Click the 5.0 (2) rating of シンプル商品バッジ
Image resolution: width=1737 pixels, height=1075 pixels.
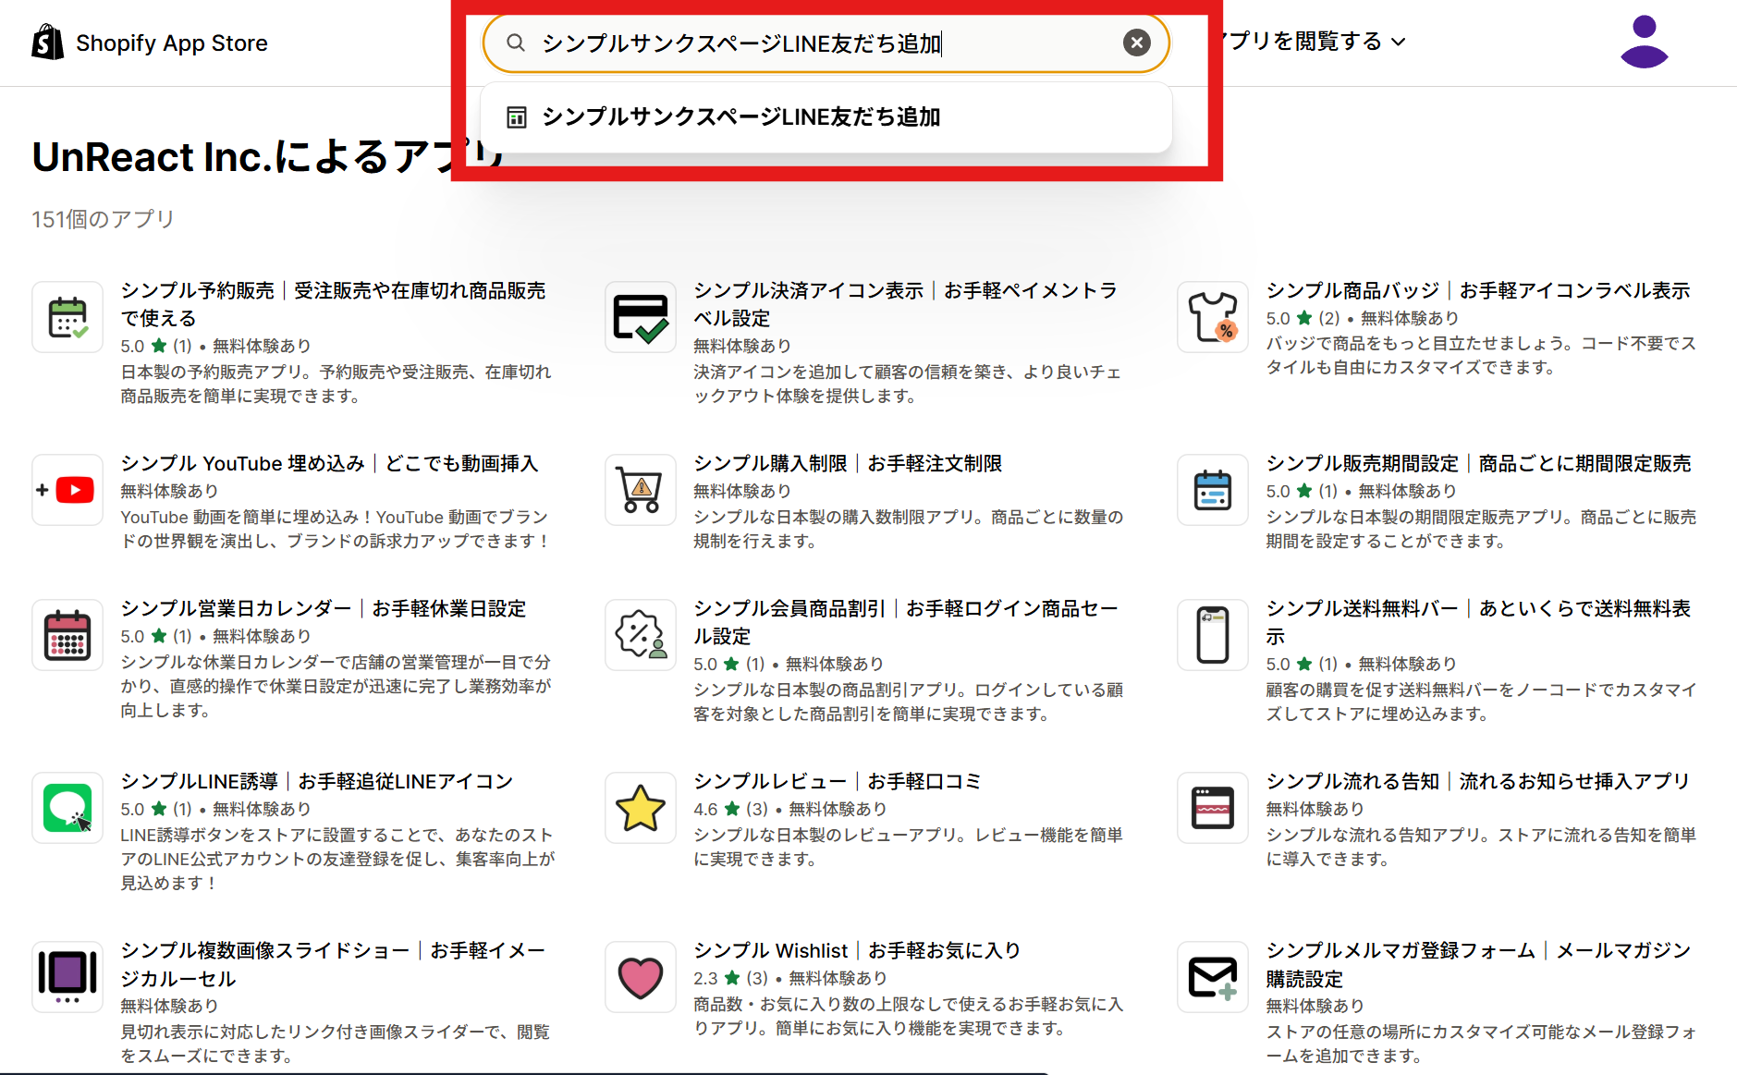pos(1303,318)
